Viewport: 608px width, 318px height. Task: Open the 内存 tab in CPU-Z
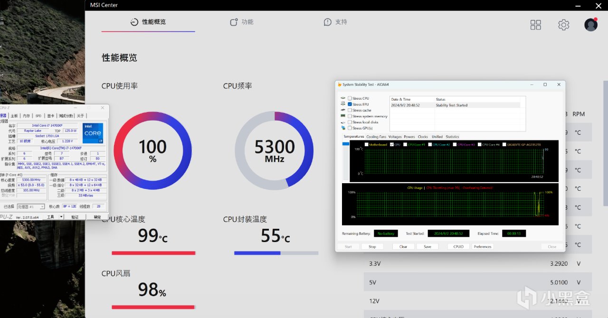pos(26,116)
